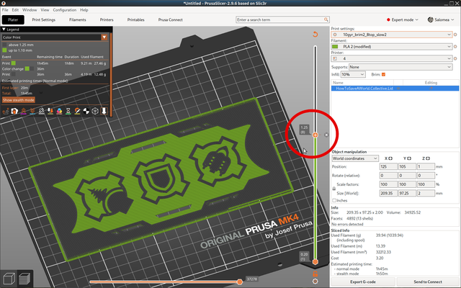Toggle shells visibility cube icon in legend
Image resolution: width=461 pixels, height=288 pixels.
95,111
